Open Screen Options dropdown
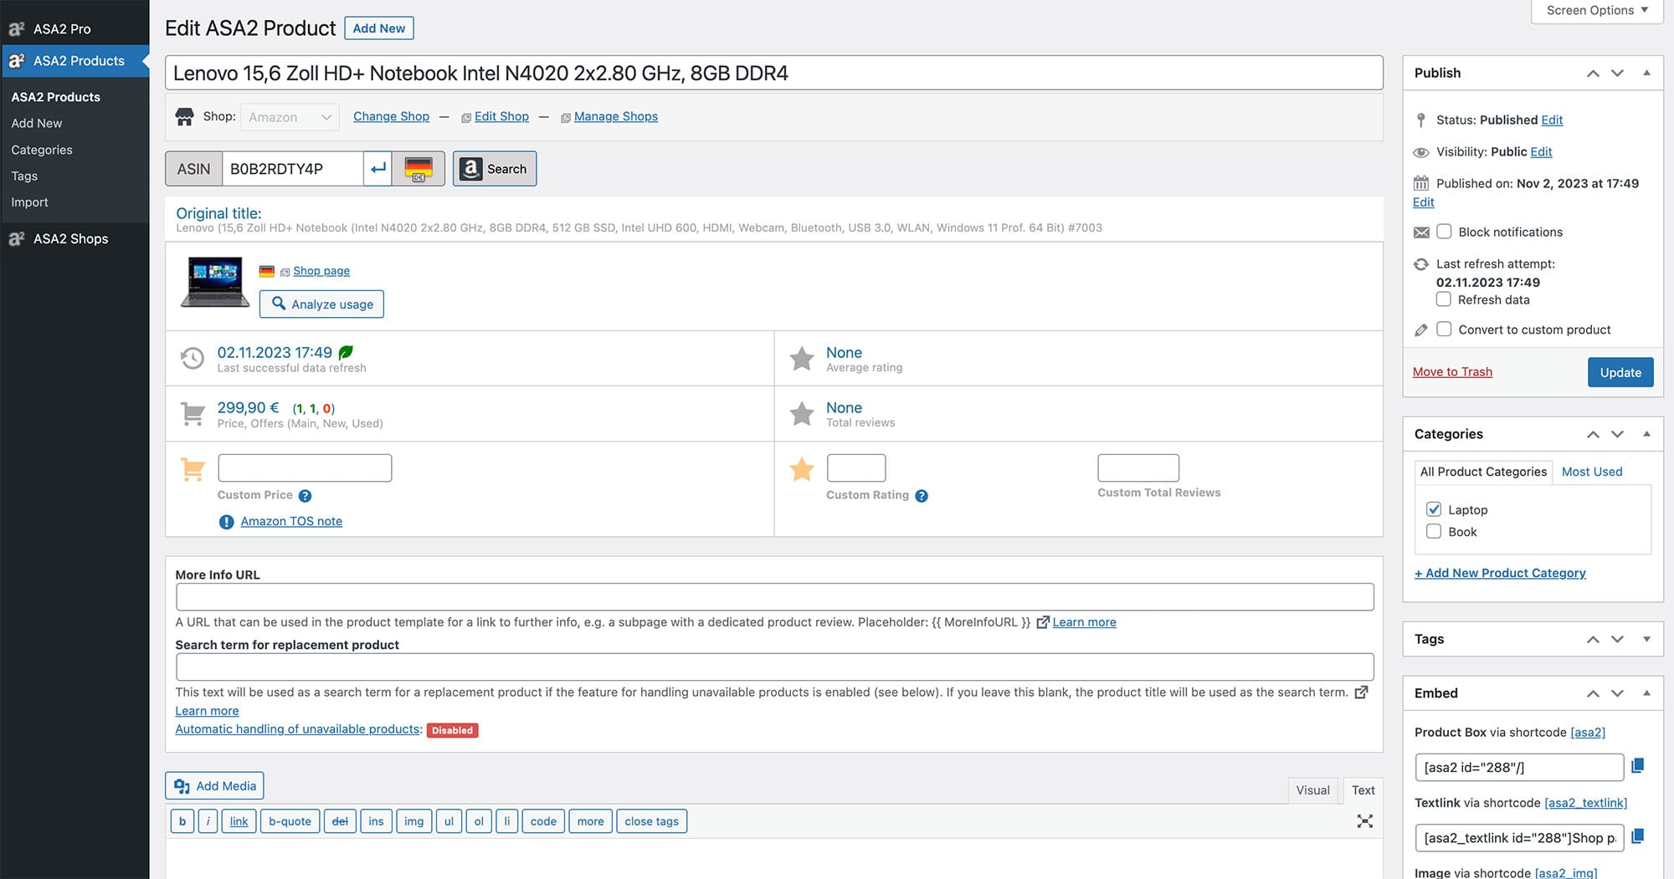The image size is (1674, 879). [1597, 11]
